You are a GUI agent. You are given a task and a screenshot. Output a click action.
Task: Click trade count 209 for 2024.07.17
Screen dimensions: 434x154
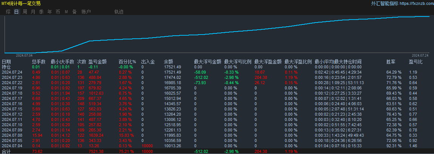(81, 98)
